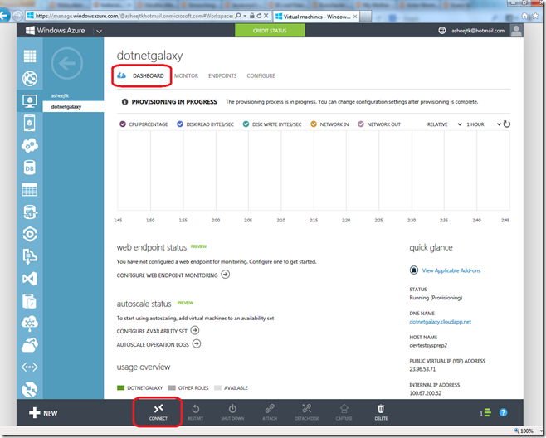Toggle the Network Out metric checkbox
Screen dimensions: 546x438
(x=361, y=124)
